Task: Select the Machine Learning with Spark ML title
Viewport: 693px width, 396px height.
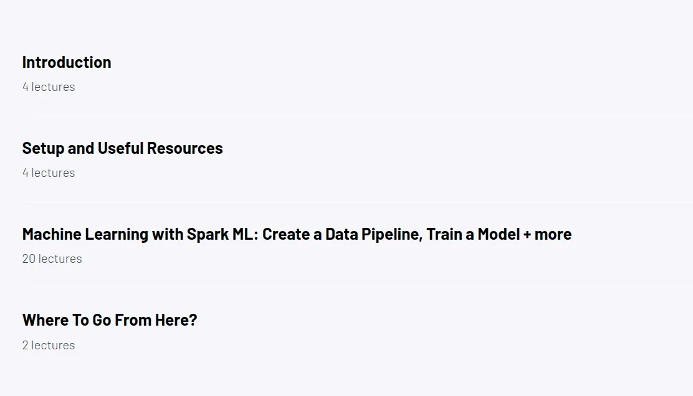Action: 297,234
